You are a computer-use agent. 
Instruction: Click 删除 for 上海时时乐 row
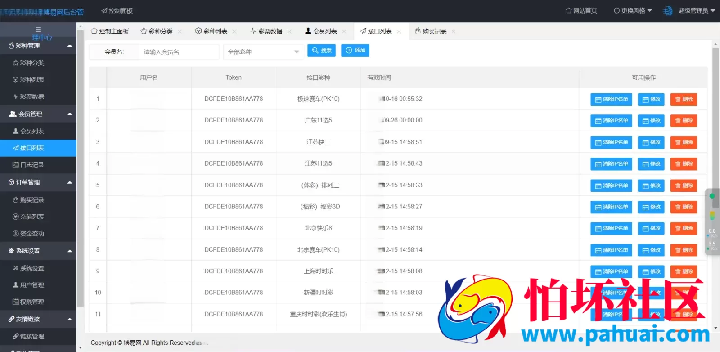[684, 271]
